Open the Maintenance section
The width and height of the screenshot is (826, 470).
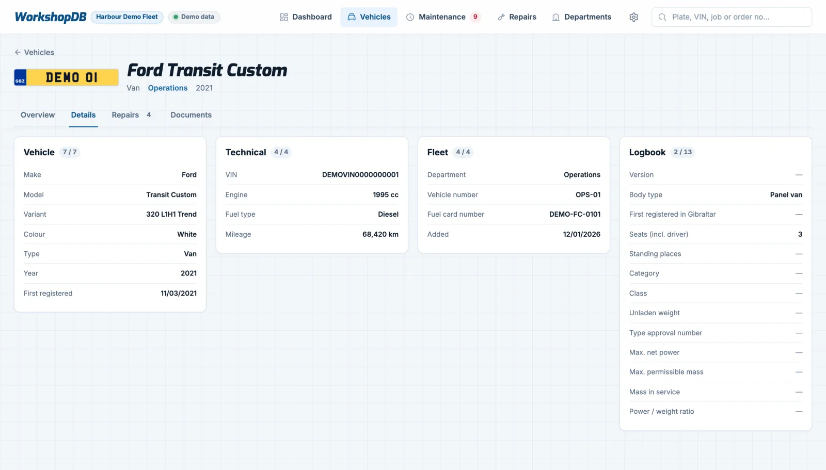click(443, 17)
